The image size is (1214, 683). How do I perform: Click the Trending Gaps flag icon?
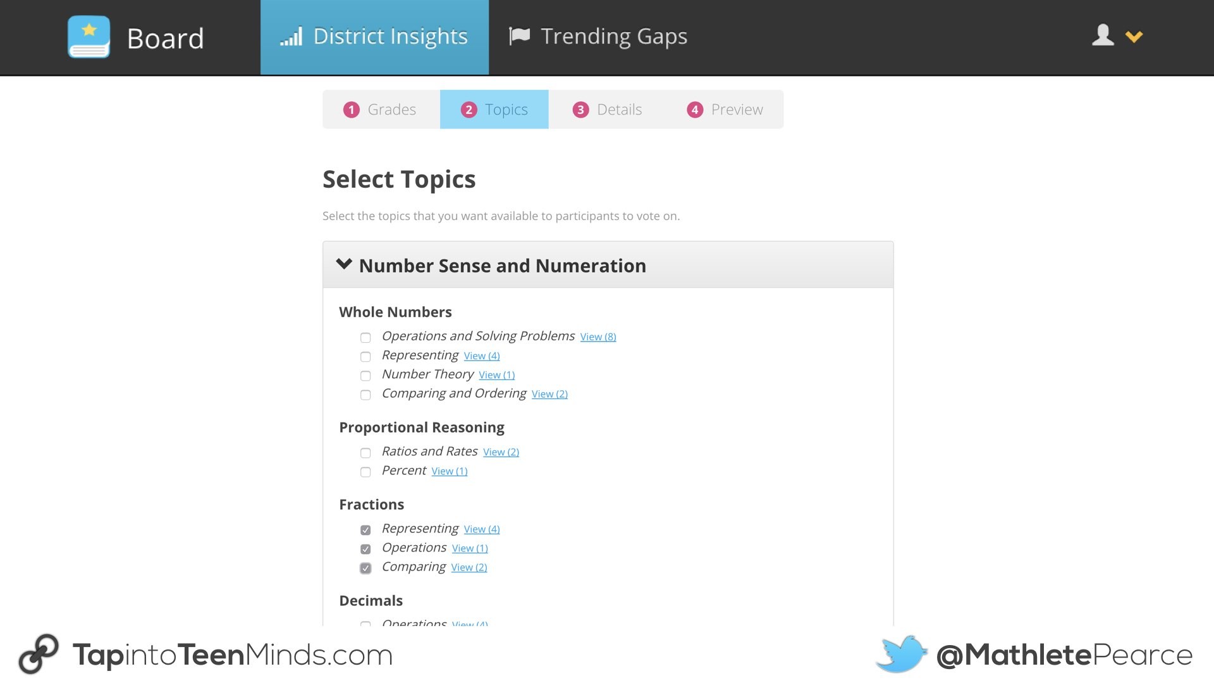click(x=518, y=35)
